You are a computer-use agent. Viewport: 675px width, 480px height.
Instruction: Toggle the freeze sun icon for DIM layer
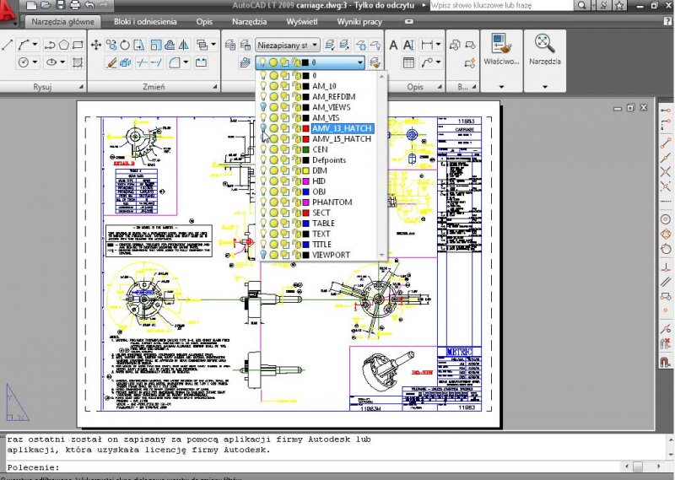(274, 170)
